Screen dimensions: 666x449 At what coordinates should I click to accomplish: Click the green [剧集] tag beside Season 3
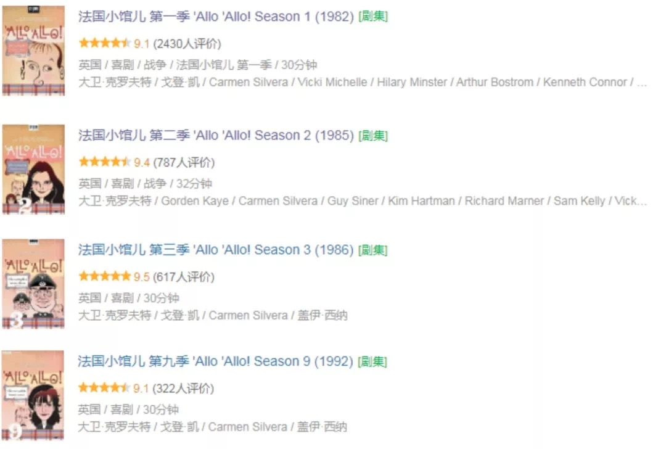point(373,250)
